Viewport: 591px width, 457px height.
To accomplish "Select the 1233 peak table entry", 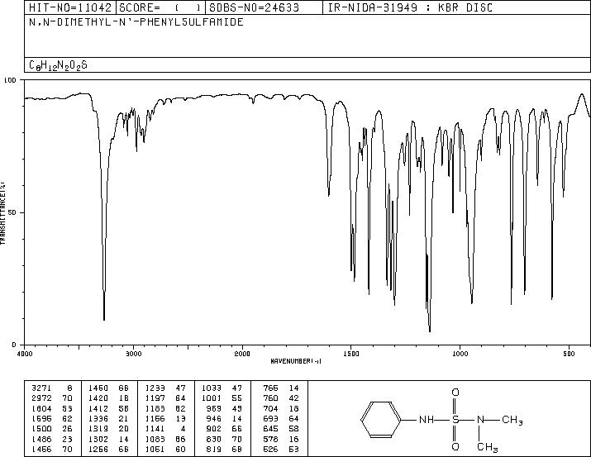I will (x=165, y=388).
